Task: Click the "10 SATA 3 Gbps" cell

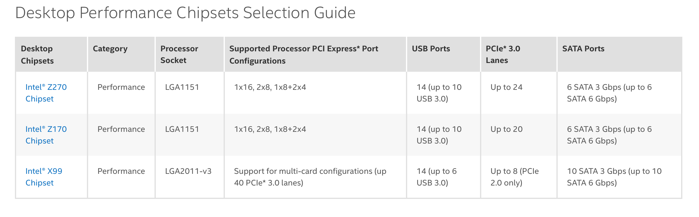Action: pos(614,177)
